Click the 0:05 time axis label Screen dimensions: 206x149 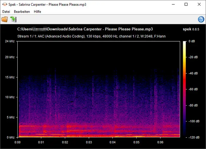click(137, 142)
